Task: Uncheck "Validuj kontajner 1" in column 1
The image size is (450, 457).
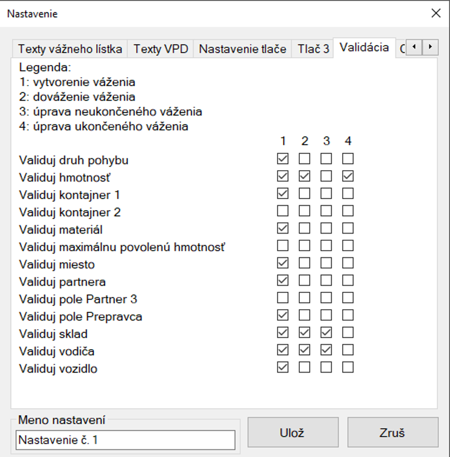Action: coord(283,193)
